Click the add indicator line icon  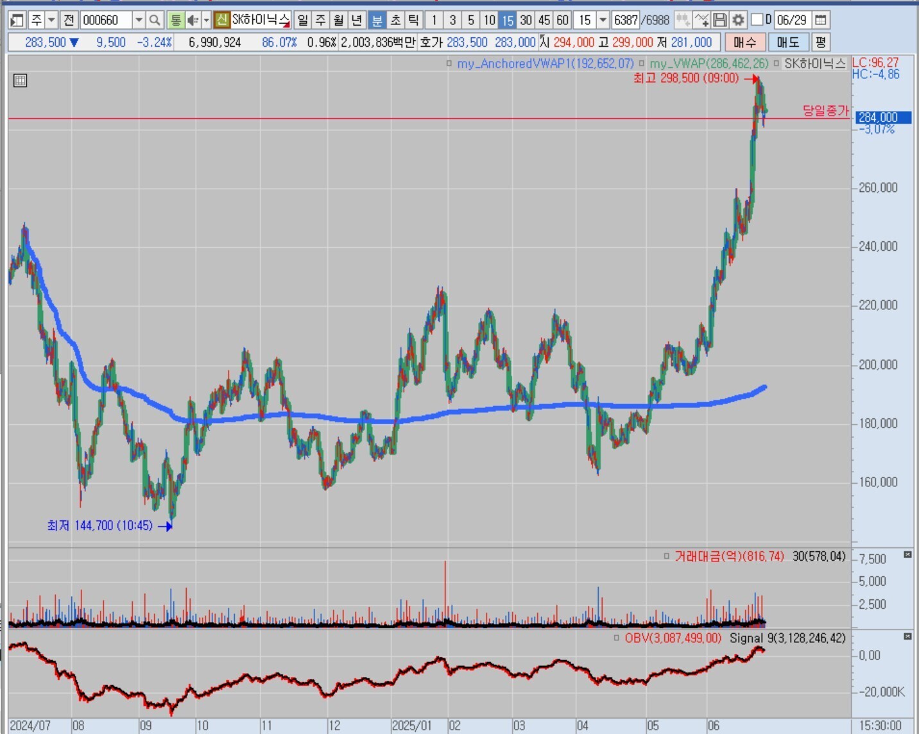tap(701, 21)
